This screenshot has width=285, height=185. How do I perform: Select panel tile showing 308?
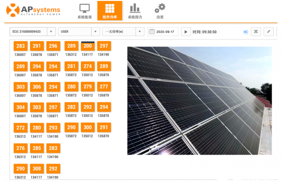click(x=37, y=168)
